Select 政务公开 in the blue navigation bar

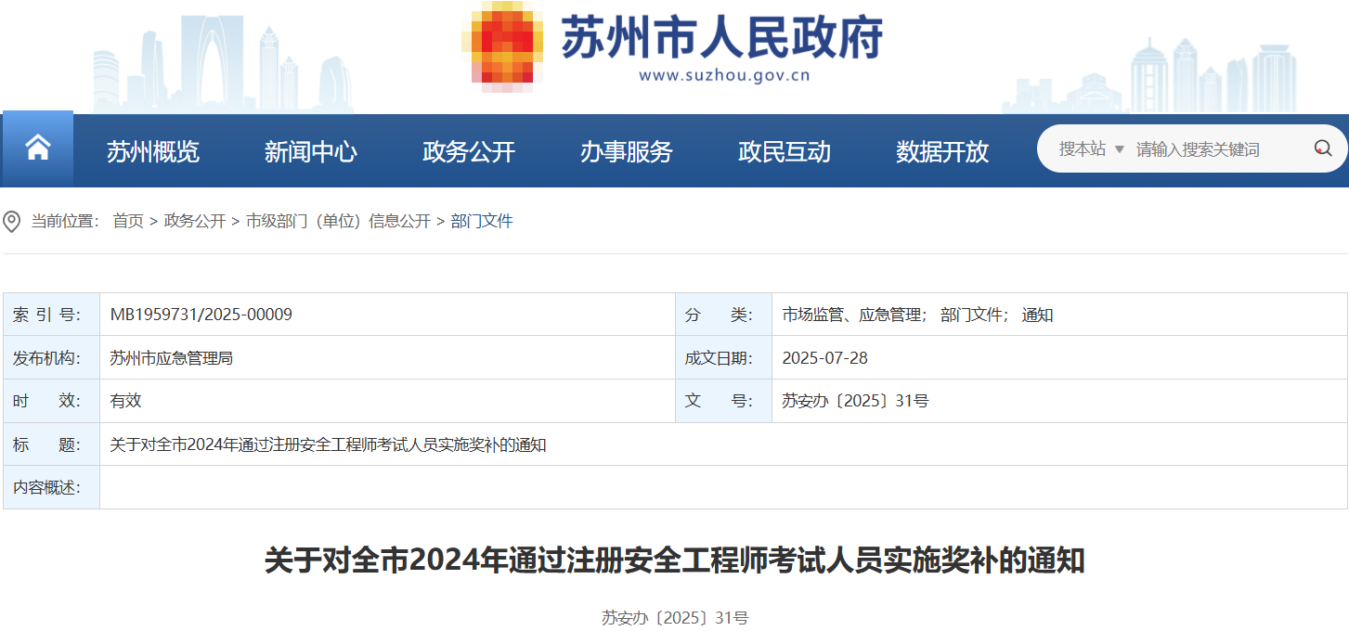point(469,151)
